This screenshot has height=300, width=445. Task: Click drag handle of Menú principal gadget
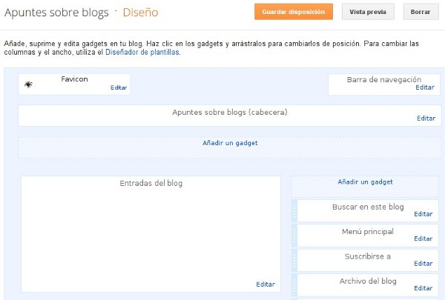(x=295, y=236)
